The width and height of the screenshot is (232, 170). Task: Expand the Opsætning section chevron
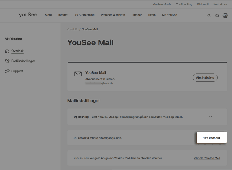pos(211,117)
